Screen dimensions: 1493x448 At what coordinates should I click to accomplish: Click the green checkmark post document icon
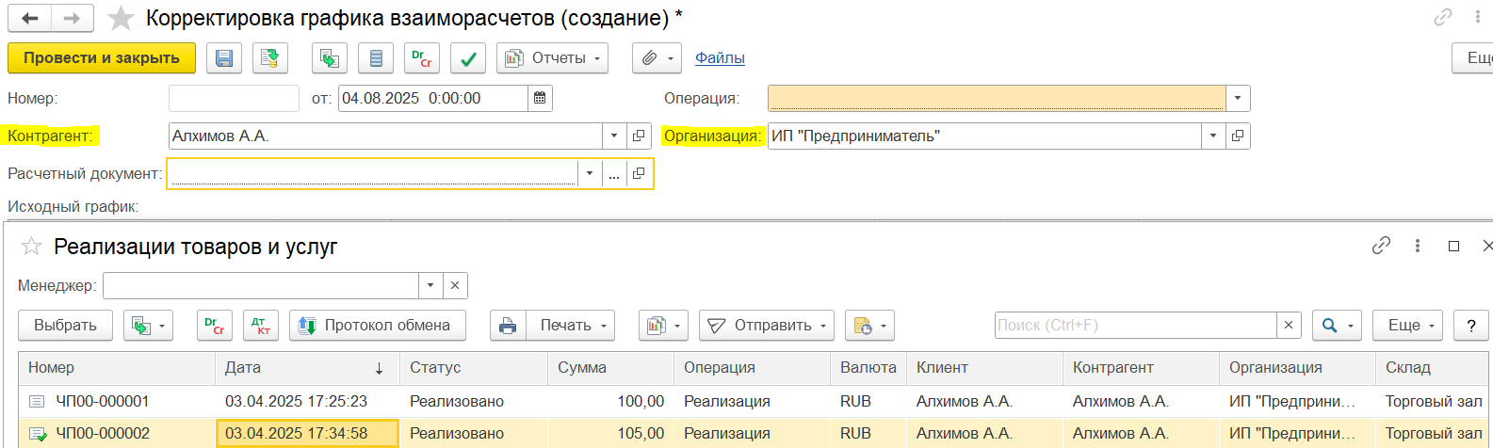(x=468, y=58)
